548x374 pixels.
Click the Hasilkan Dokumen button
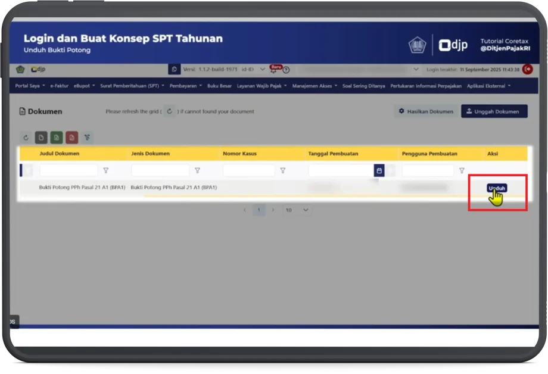coord(426,111)
